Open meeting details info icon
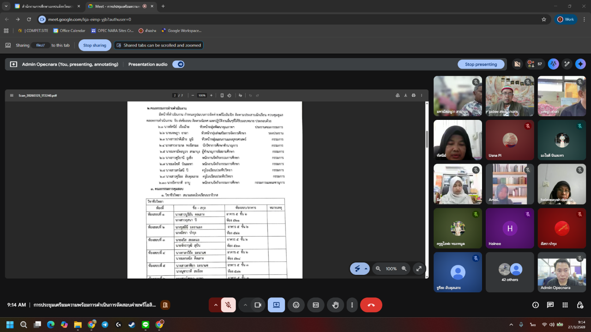 point(535,305)
